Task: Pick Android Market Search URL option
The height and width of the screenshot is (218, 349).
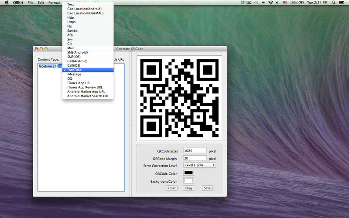Action: [88, 96]
